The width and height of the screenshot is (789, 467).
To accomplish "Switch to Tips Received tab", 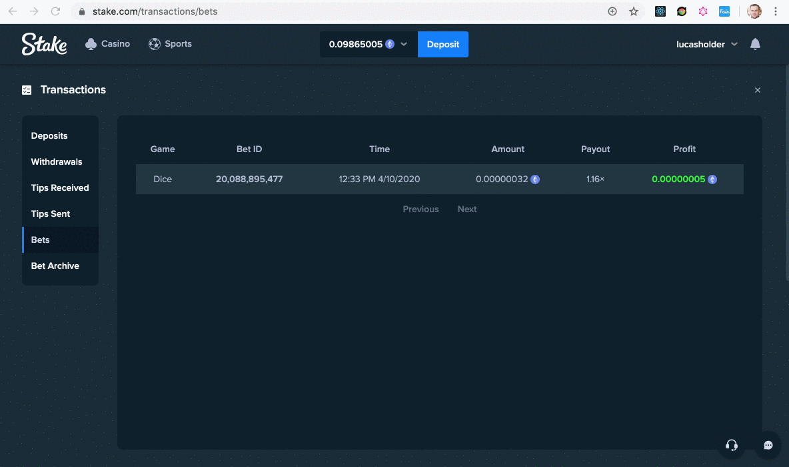I will click(x=61, y=188).
